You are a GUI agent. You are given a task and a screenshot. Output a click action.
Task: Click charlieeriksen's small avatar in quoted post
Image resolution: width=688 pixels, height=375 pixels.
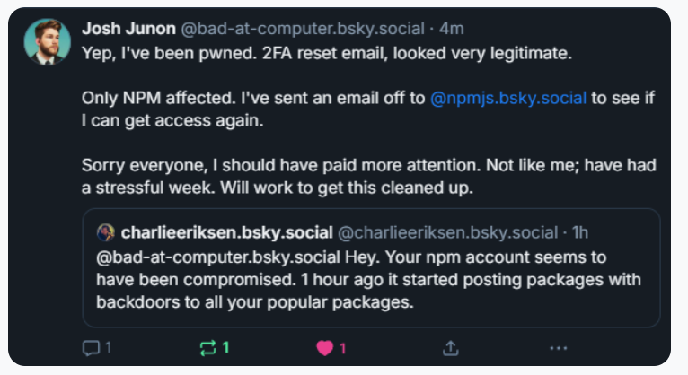click(x=105, y=232)
